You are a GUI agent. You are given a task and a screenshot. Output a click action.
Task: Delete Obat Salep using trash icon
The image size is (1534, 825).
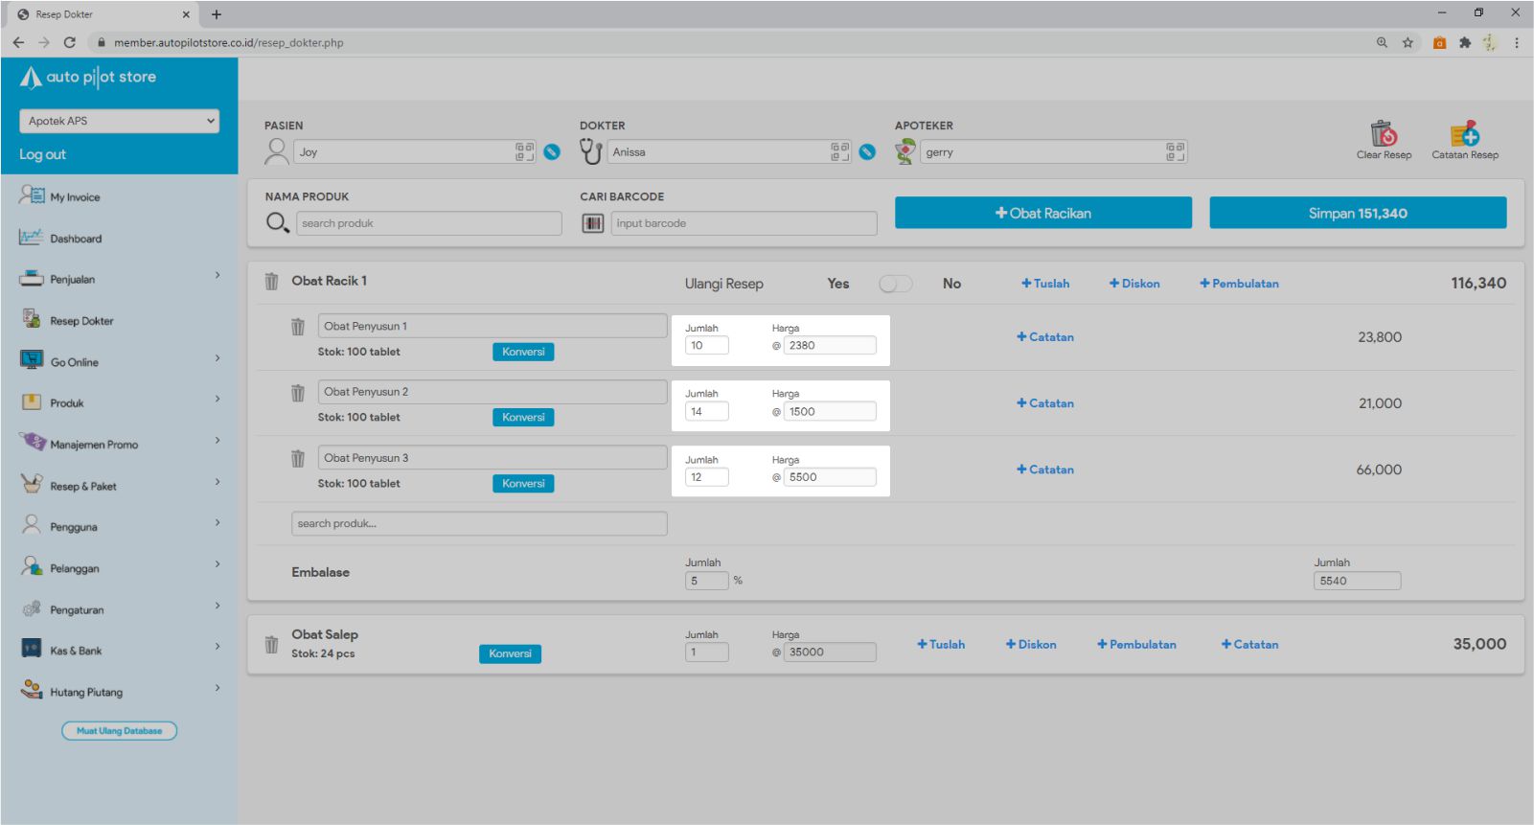272,645
